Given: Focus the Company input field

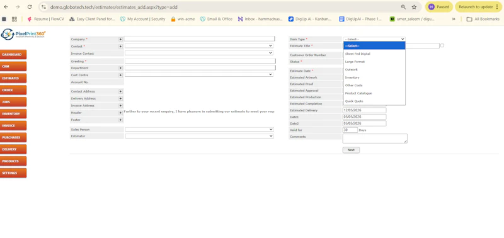Looking at the screenshot, I should 199,39.
